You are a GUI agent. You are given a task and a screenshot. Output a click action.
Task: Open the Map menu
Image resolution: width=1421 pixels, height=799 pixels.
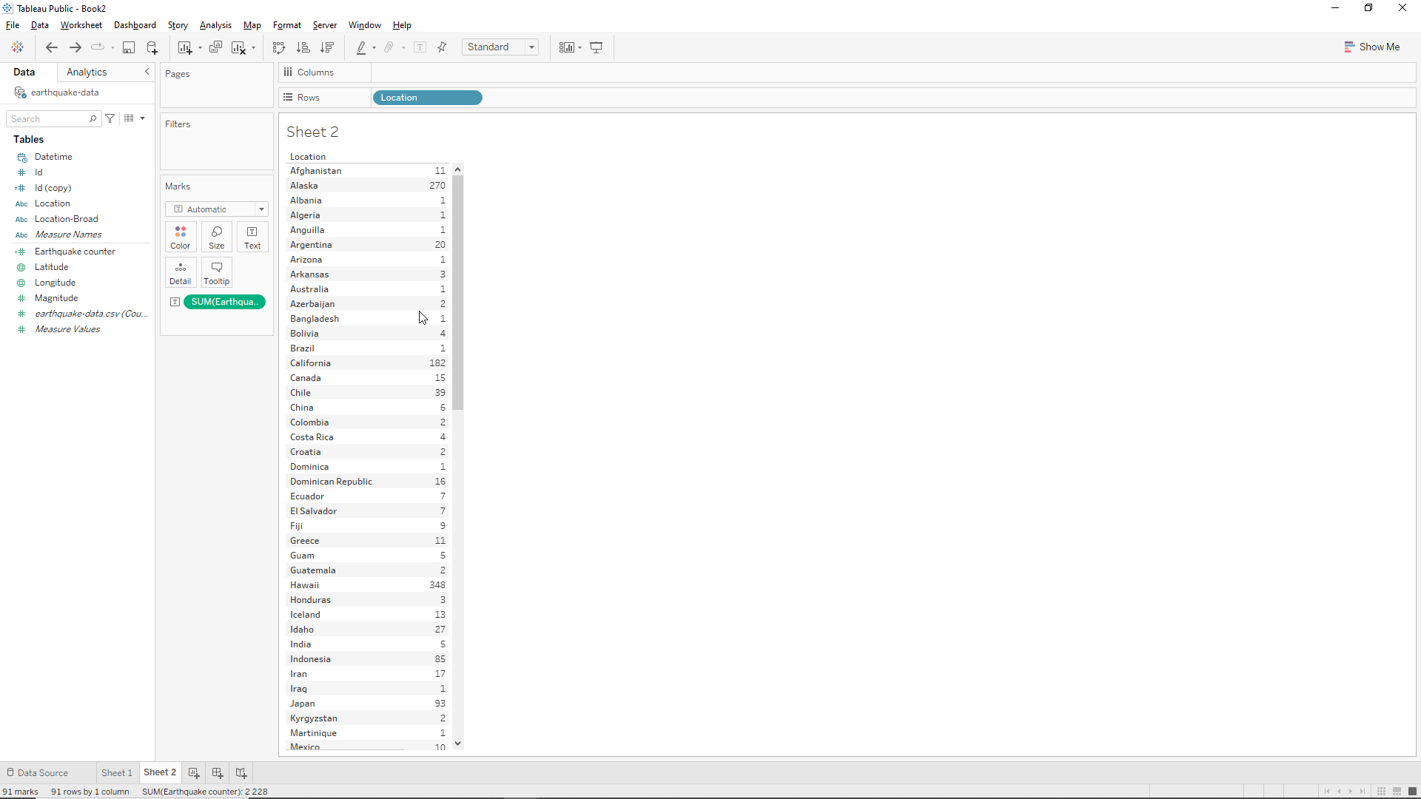click(252, 25)
